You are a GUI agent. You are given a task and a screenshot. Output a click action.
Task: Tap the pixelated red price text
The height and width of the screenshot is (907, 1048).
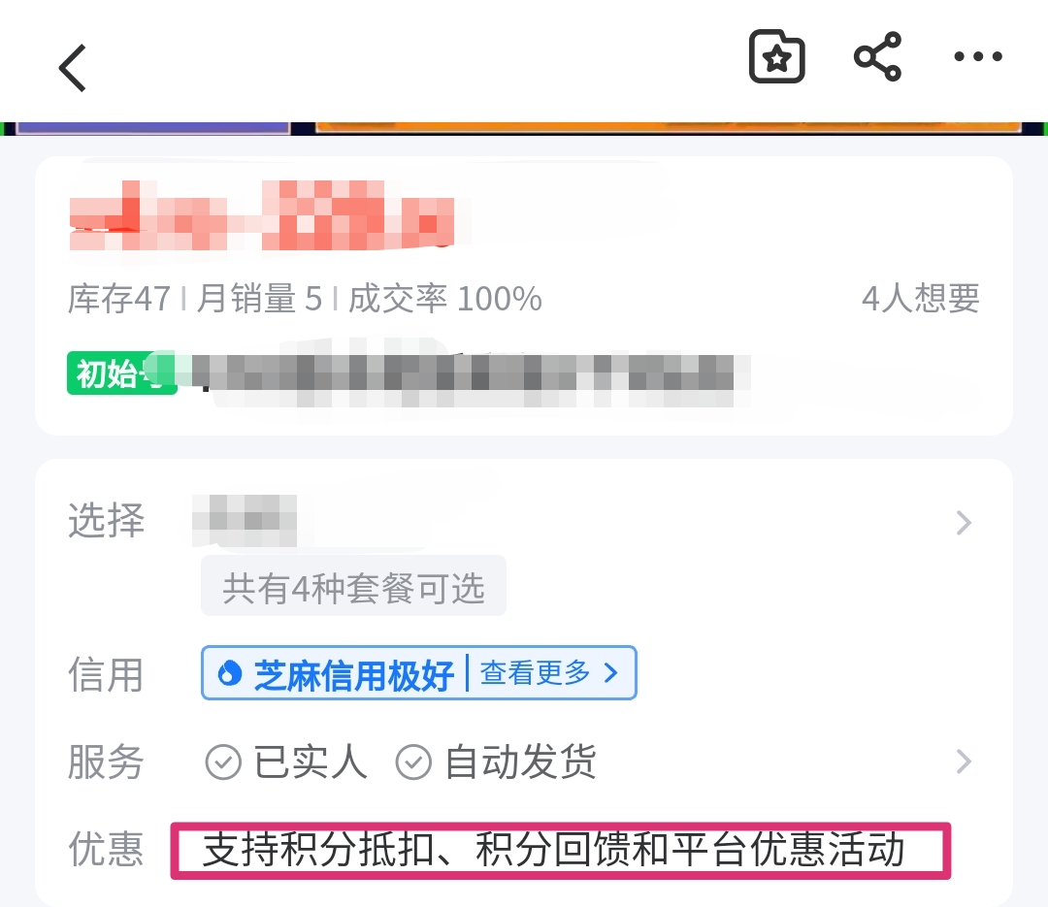coord(262,215)
